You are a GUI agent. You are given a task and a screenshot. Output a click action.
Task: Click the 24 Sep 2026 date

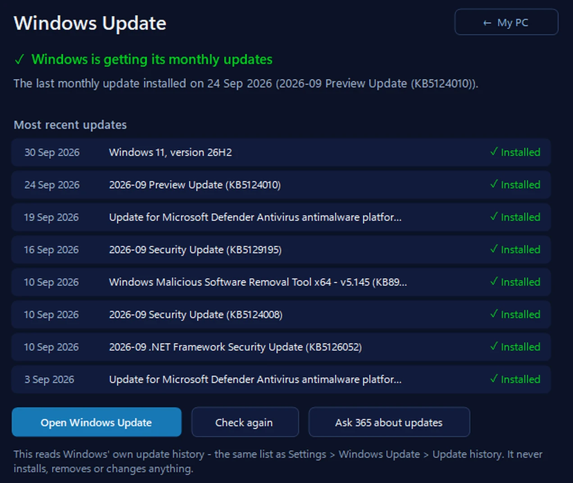point(52,185)
